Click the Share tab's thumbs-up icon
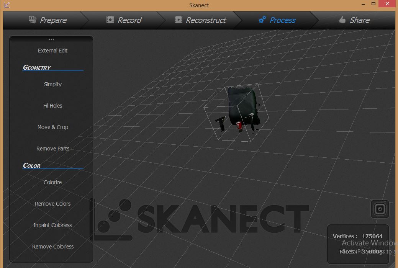The width and height of the screenshot is (398, 268). (x=342, y=20)
